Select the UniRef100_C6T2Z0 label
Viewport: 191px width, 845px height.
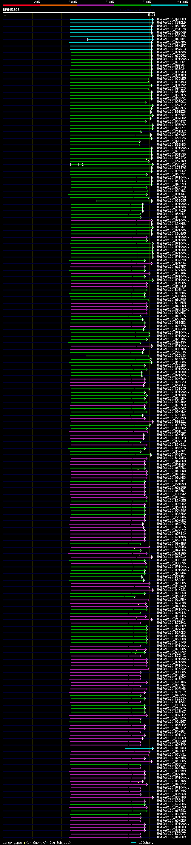point(171,29)
